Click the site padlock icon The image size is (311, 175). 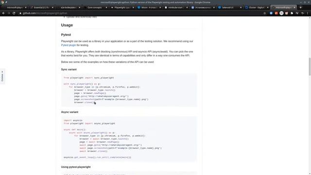pyautogui.click(x=20, y=13)
